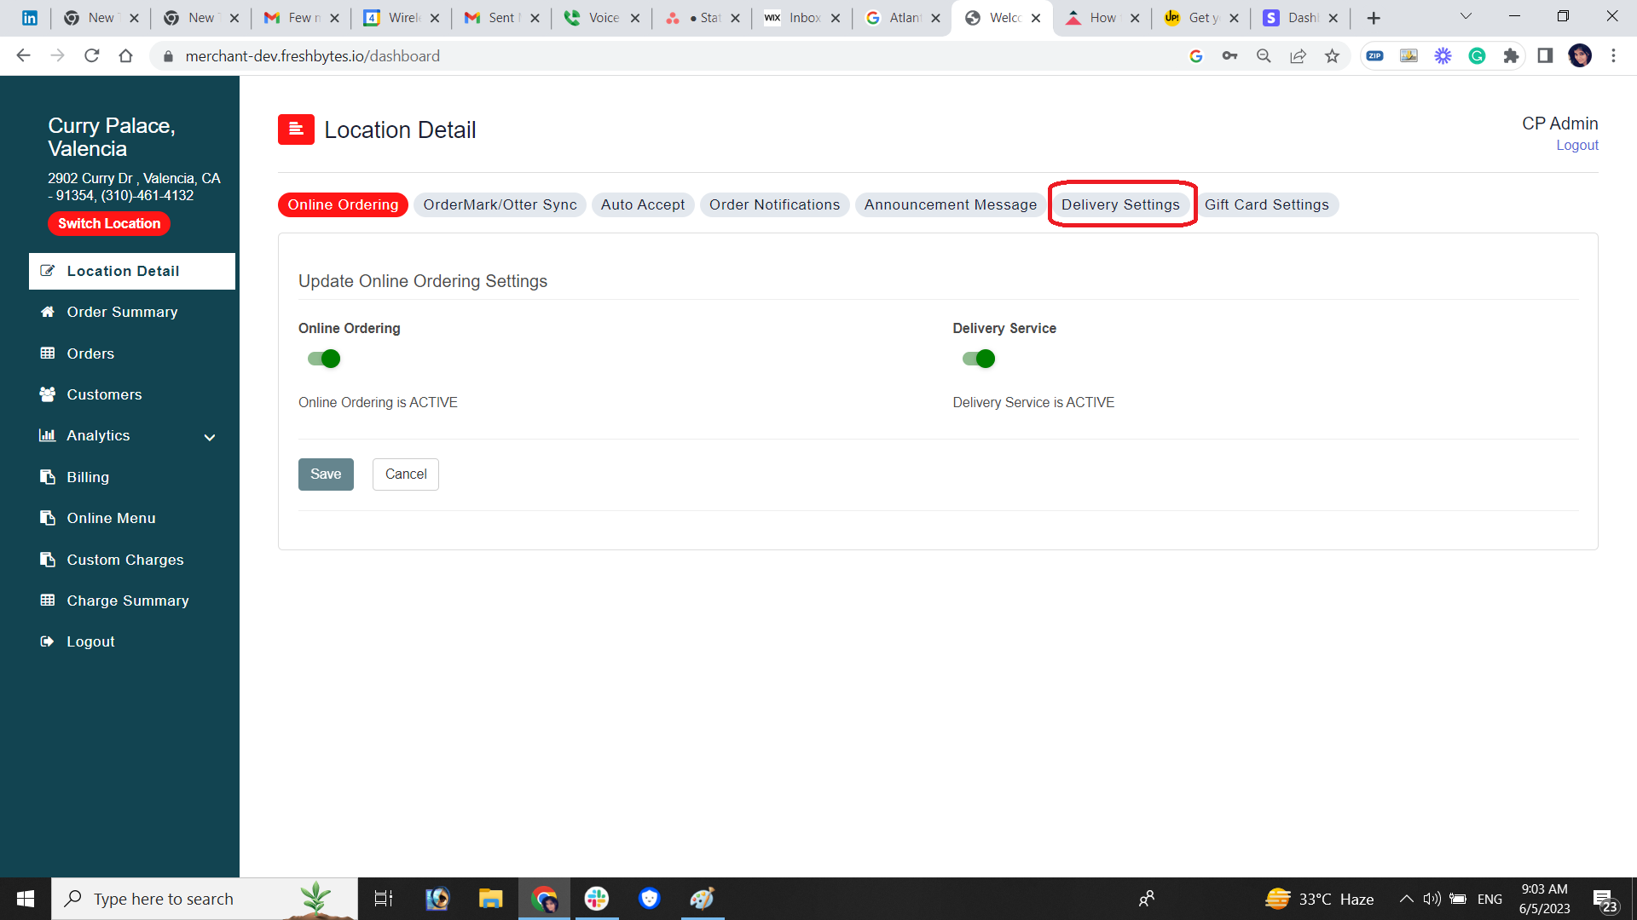Toggle the Online Ordering switch
Viewport: 1637px width, 920px height.
[324, 359]
